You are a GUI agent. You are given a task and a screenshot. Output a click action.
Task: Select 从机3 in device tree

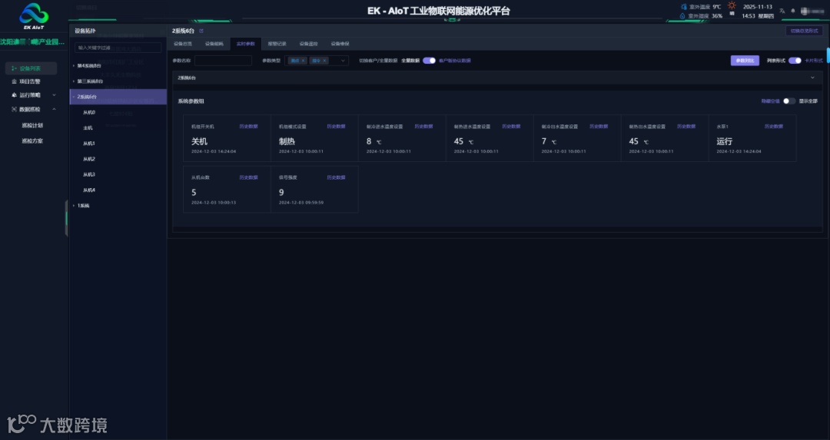pyautogui.click(x=89, y=174)
